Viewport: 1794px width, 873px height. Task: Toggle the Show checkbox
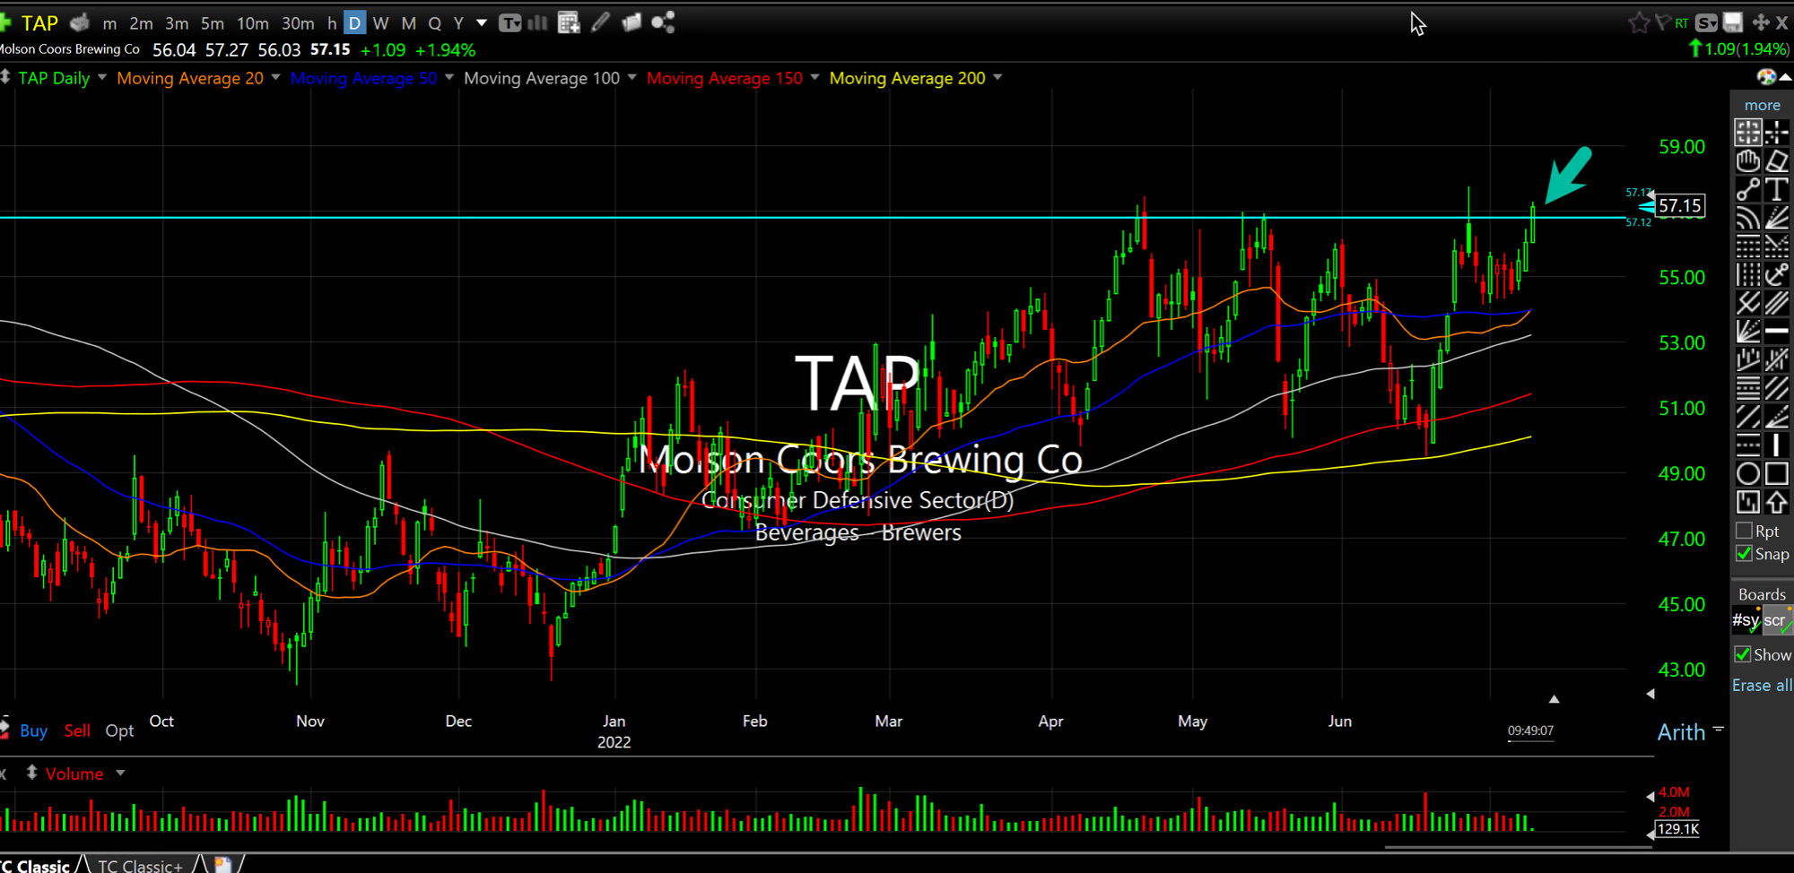(1743, 654)
